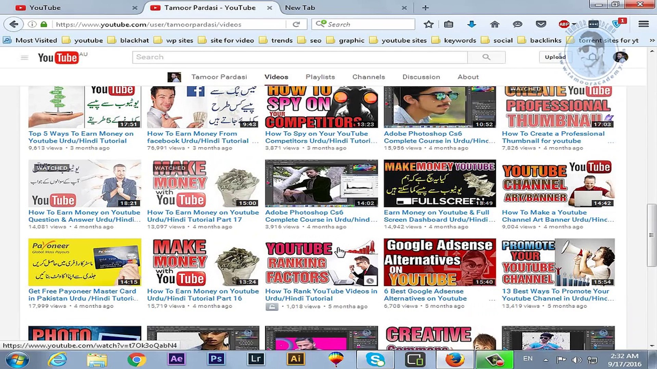657x369 pixels.
Task: Open the Pocket icon in toolbar
Action: coord(541,24)
